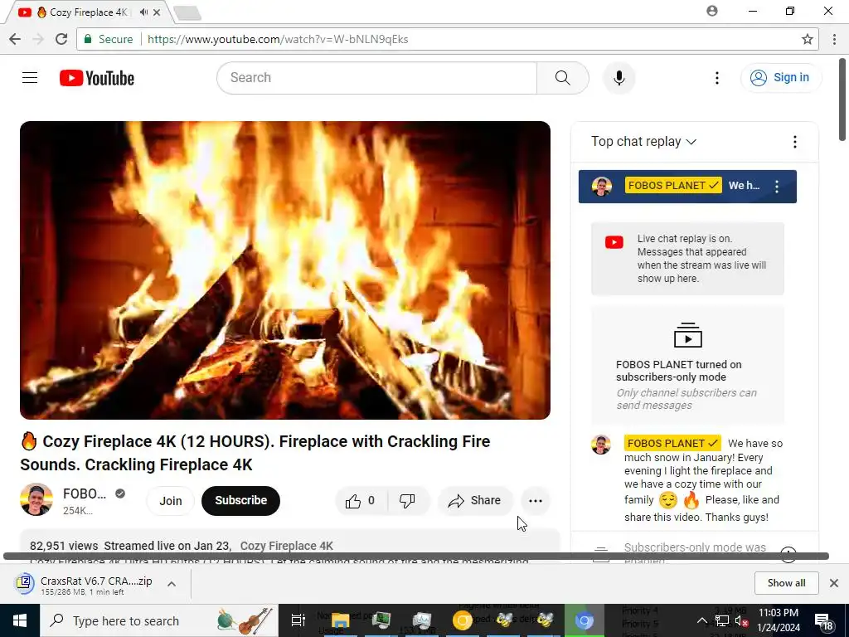The width and height of the screenshot is (849, 637).
Task: Open the Chrome icon highlighted on taskbar
Action: click(585, 620)
